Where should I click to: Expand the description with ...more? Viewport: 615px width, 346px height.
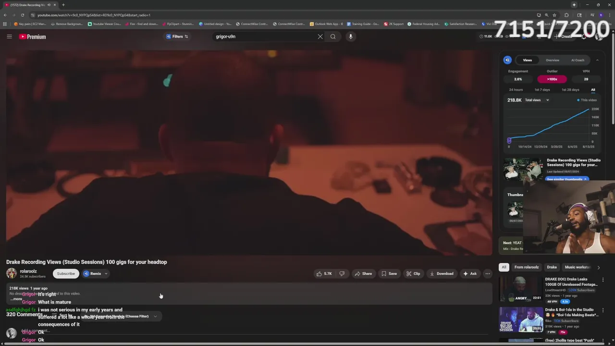coord(16,299)
